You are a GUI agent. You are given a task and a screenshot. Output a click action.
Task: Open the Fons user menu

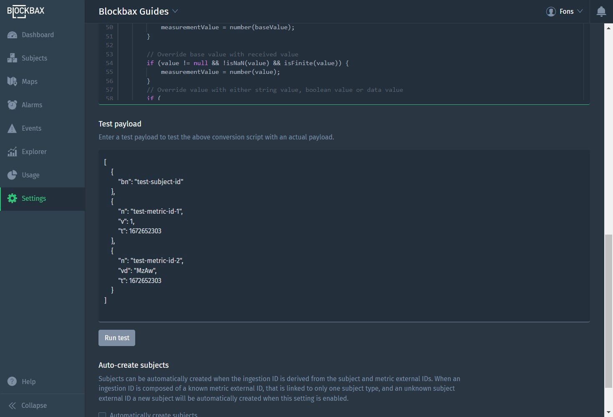coord(564,11)
